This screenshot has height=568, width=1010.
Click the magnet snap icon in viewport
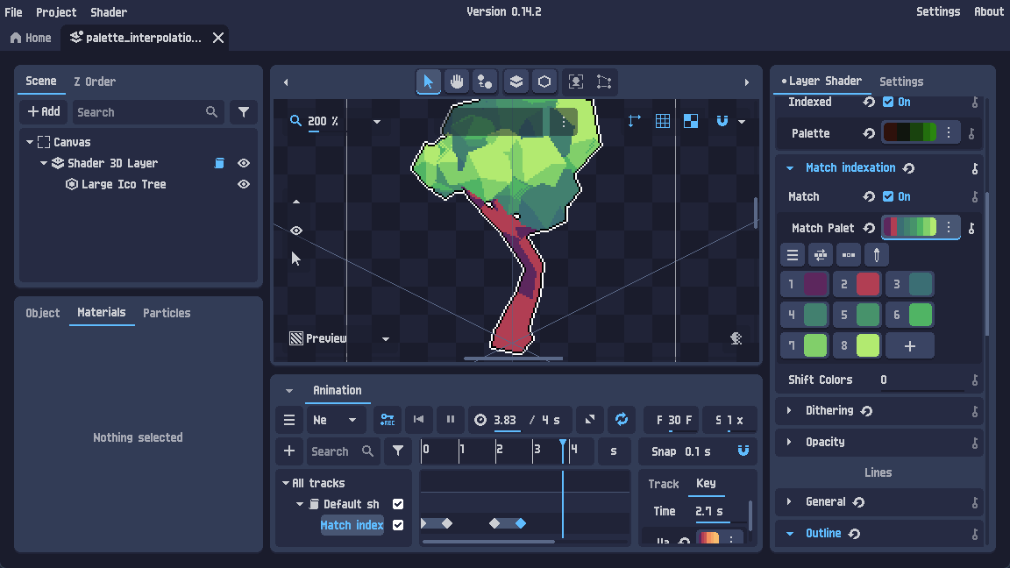click(x=722, y=121)
